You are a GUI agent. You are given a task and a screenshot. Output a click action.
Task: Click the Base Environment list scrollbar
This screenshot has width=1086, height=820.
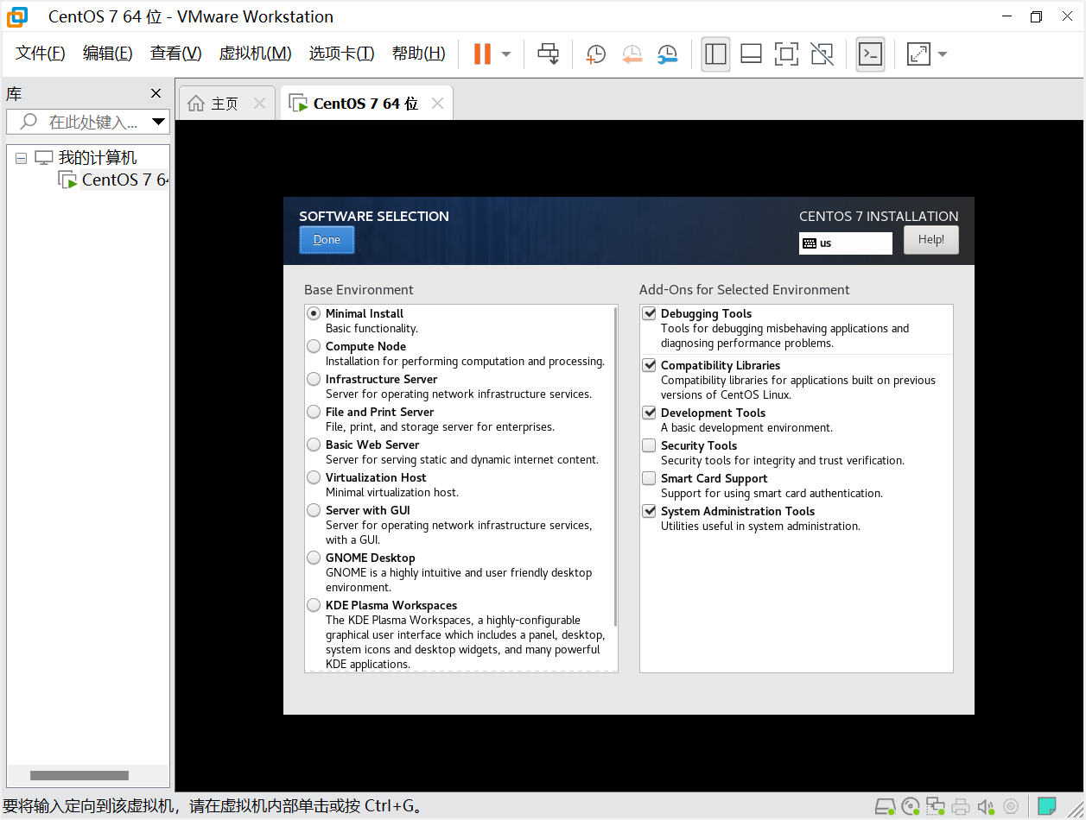(615, 466)
